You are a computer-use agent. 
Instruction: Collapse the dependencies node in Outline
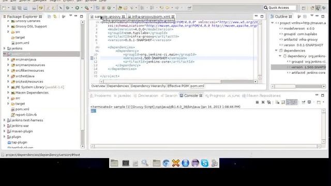(276, 51)
